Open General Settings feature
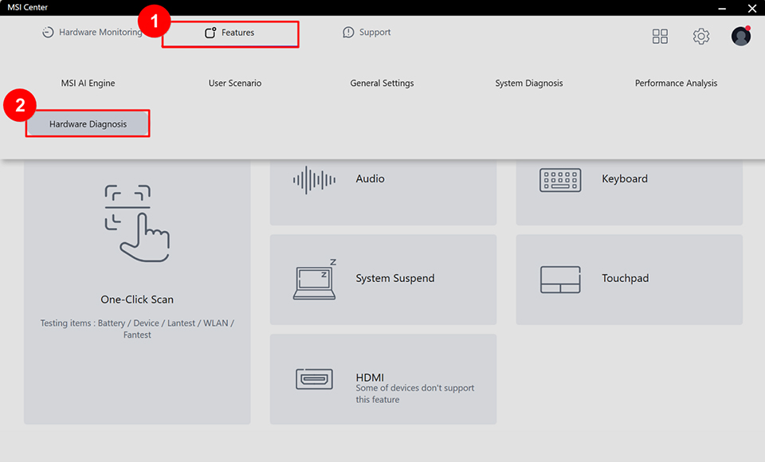The image size is (765, 462). pos(382,83)
